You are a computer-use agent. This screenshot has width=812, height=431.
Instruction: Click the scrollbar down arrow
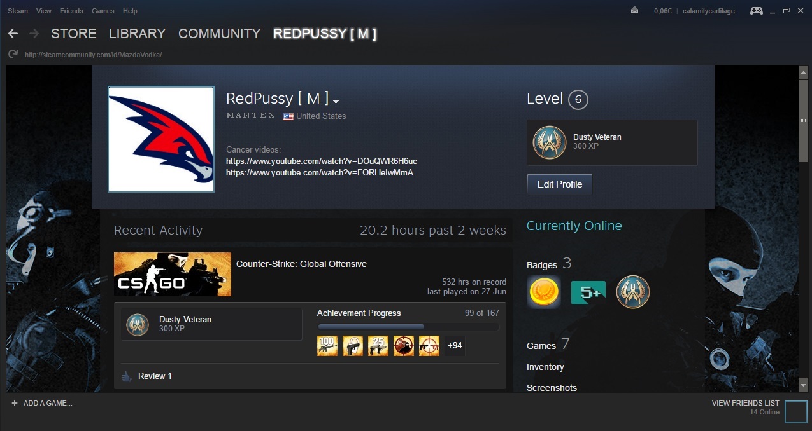(804, 384)
